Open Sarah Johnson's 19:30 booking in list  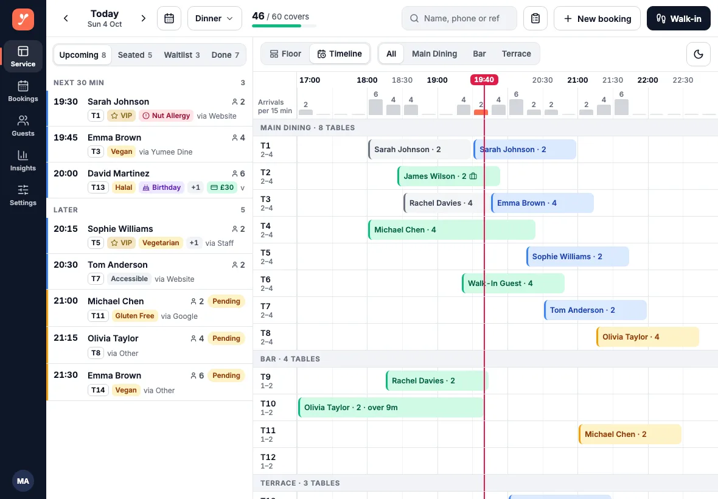[150, 108]
